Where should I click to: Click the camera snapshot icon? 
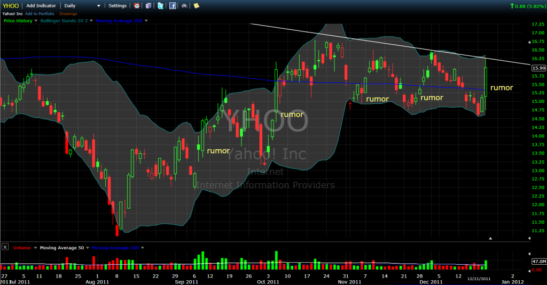click(184, 5)
